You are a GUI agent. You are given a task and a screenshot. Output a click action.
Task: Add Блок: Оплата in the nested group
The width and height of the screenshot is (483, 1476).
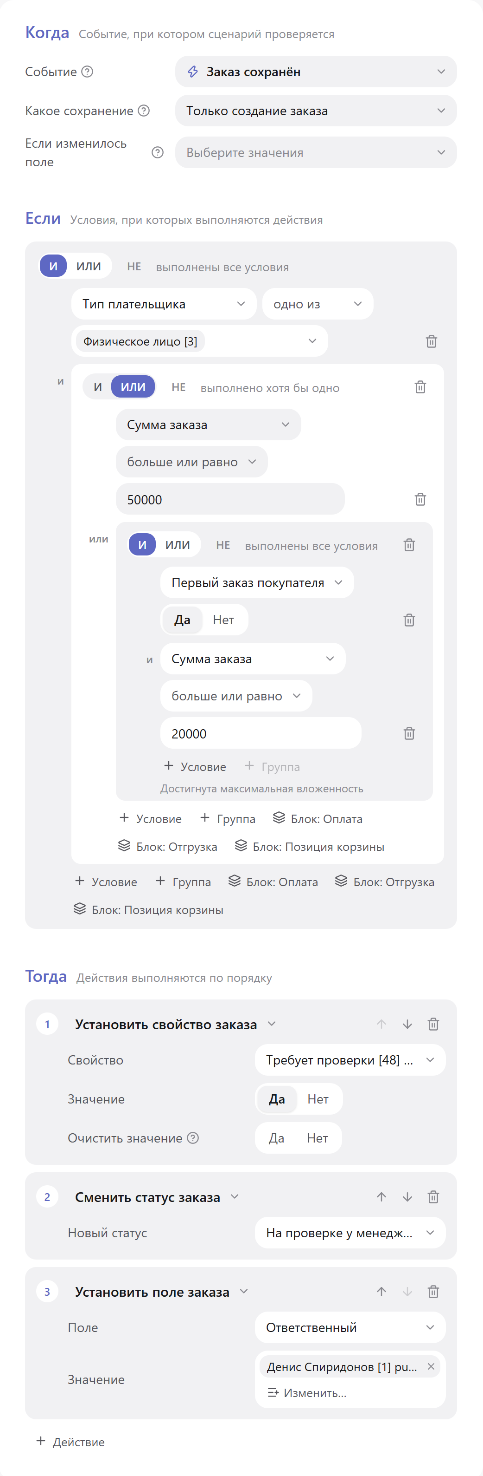[x=318, y=819]
